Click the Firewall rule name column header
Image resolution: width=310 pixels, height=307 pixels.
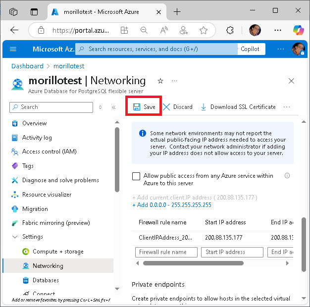(x=162, y=222)
